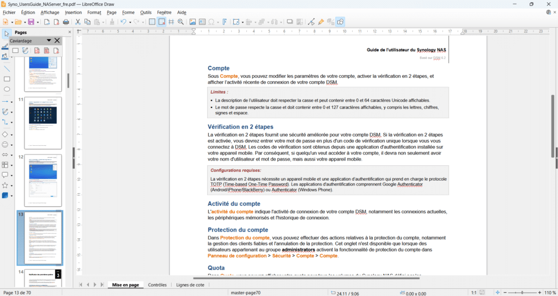The width and height of the screenshot is (558, 296).
Task: Open the Connectors dropdown arrow
Action: [12, 122]
